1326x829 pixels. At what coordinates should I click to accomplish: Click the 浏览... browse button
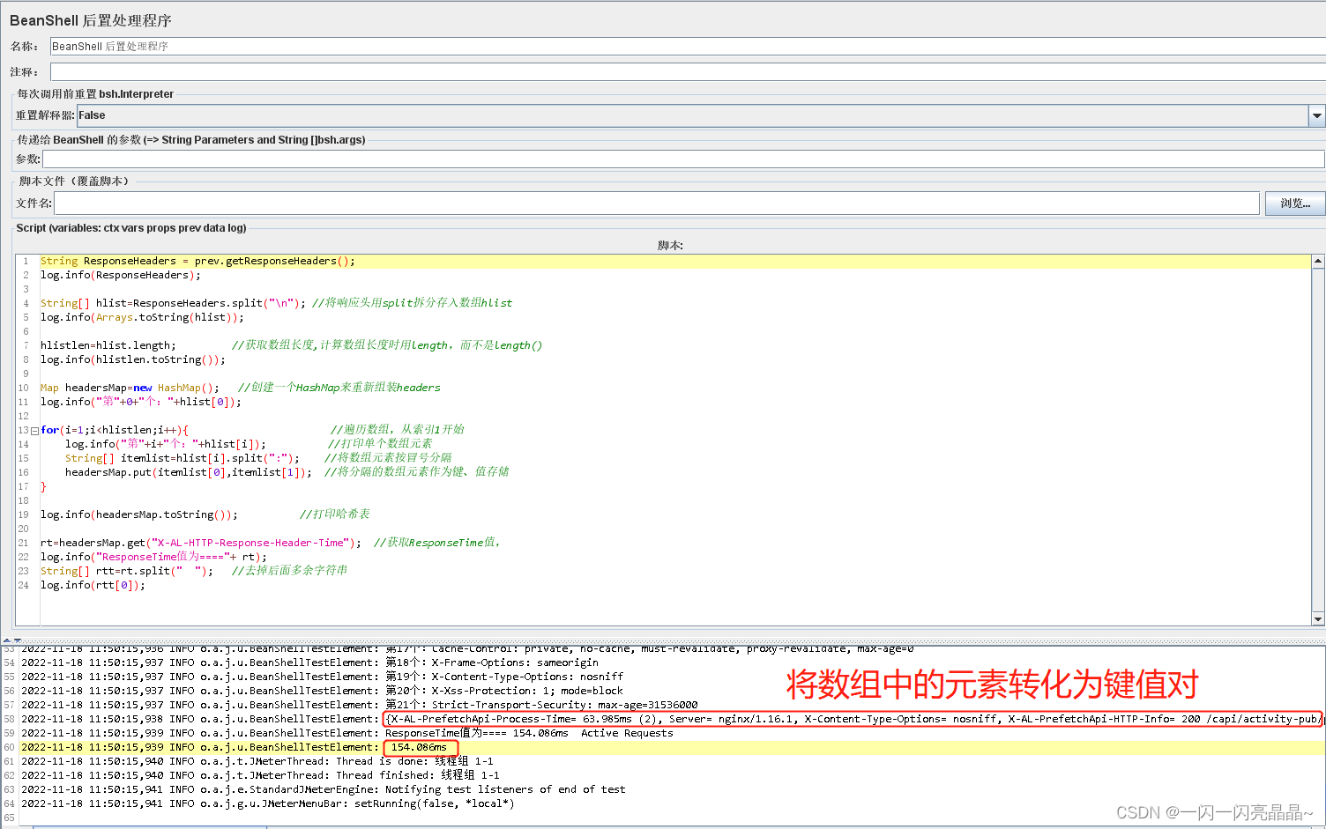coord(1295,204)
